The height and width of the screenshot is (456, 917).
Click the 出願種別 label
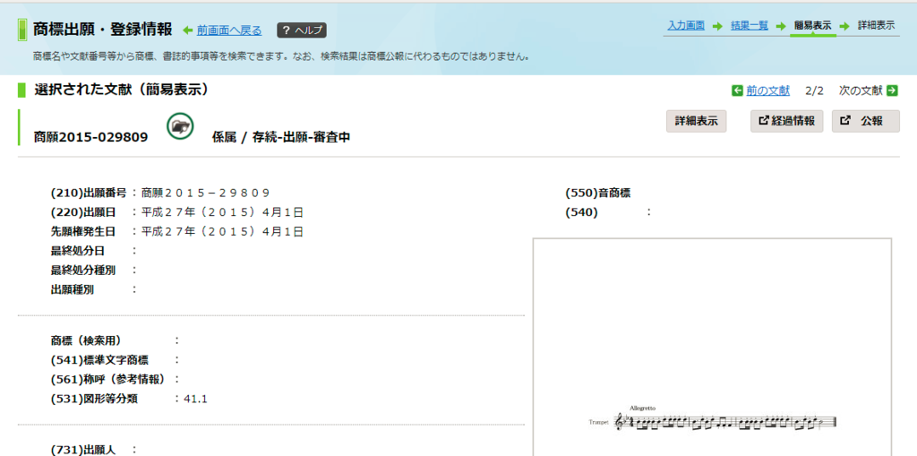(73, 289)
